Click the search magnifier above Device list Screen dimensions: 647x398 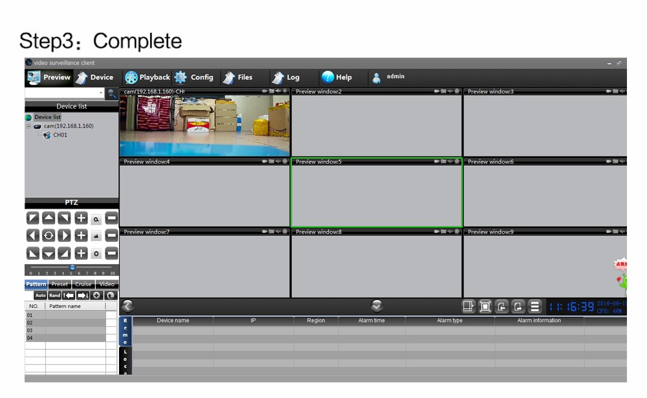pyautogui.click(x=112, y=93)
